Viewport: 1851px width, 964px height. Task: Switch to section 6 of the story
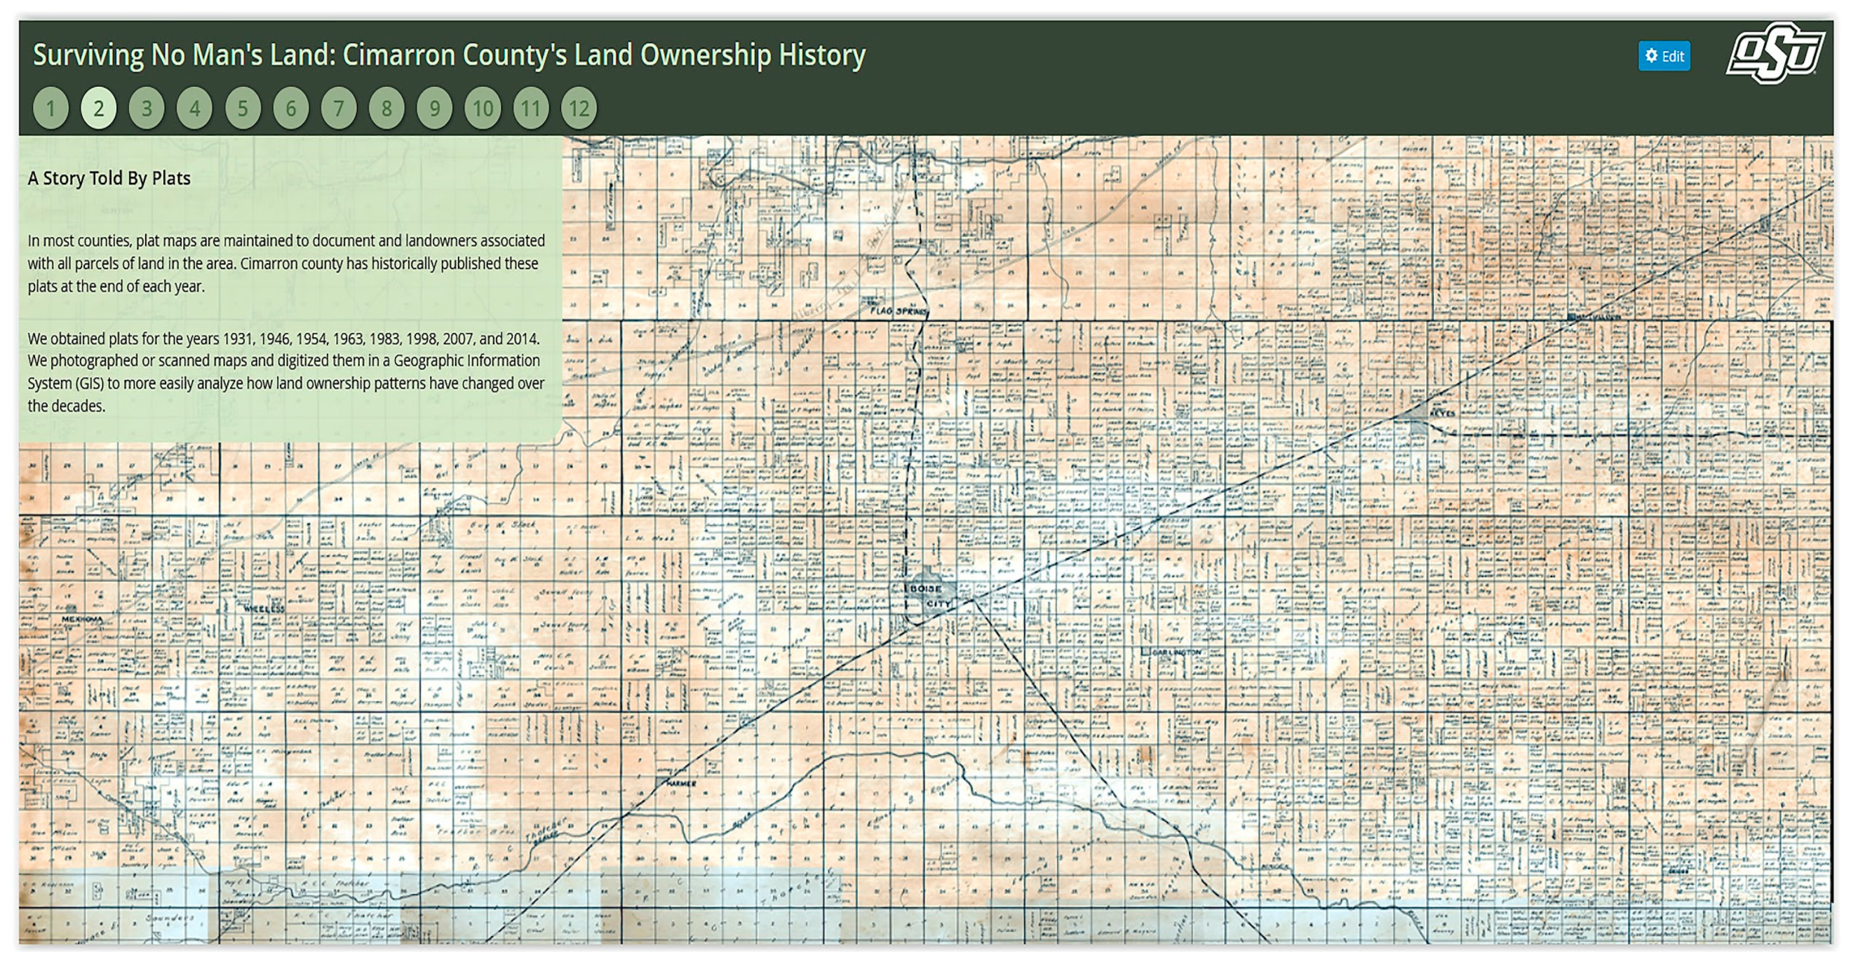[x=291, y=108]
